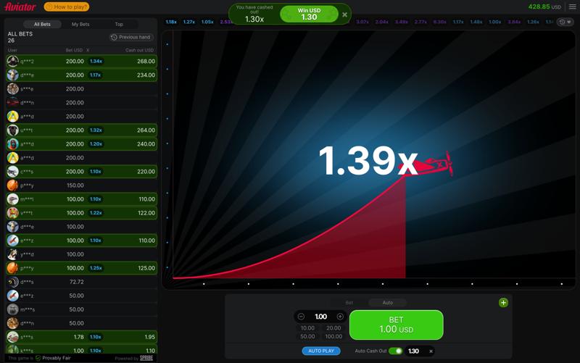Open Provably Fair information
This screenshot has width=580, height=363.
53,358
